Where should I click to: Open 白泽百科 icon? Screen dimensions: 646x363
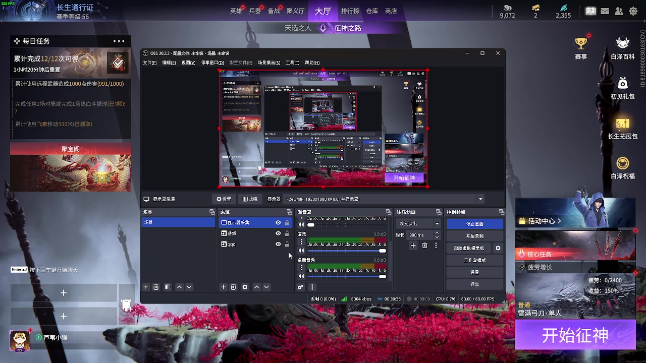click(623, 44)
